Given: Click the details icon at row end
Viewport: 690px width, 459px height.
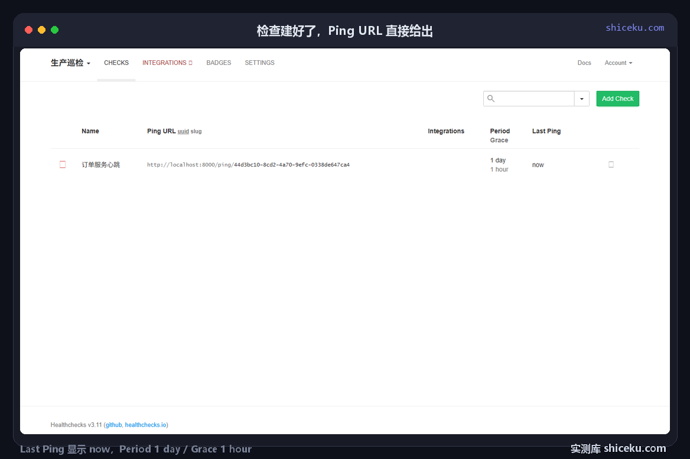Looking at the screenshot, I should 611,165.
